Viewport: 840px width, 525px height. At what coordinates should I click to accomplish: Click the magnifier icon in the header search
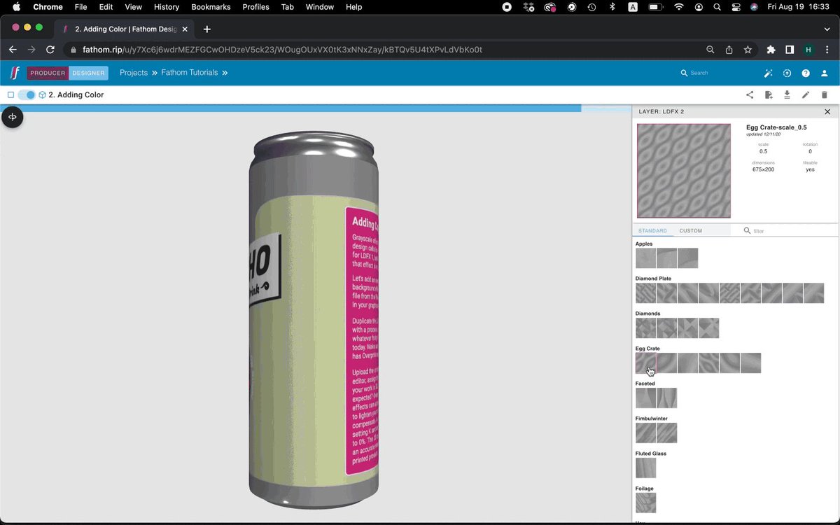(684, 73)
